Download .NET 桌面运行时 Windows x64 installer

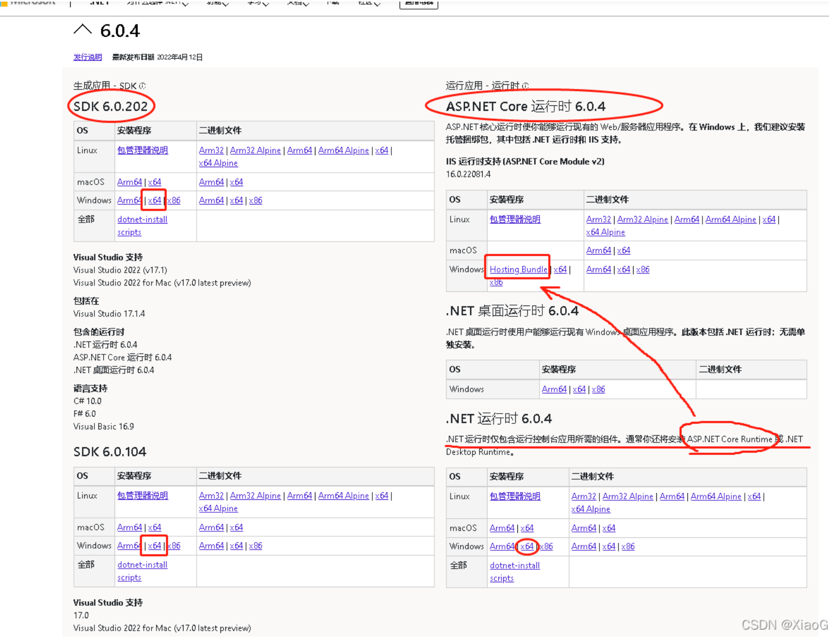579,389
